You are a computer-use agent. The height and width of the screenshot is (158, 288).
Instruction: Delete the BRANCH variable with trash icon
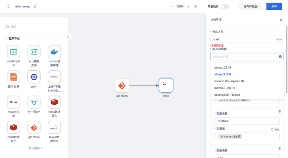pyautogui.click(x=279, y=112)
